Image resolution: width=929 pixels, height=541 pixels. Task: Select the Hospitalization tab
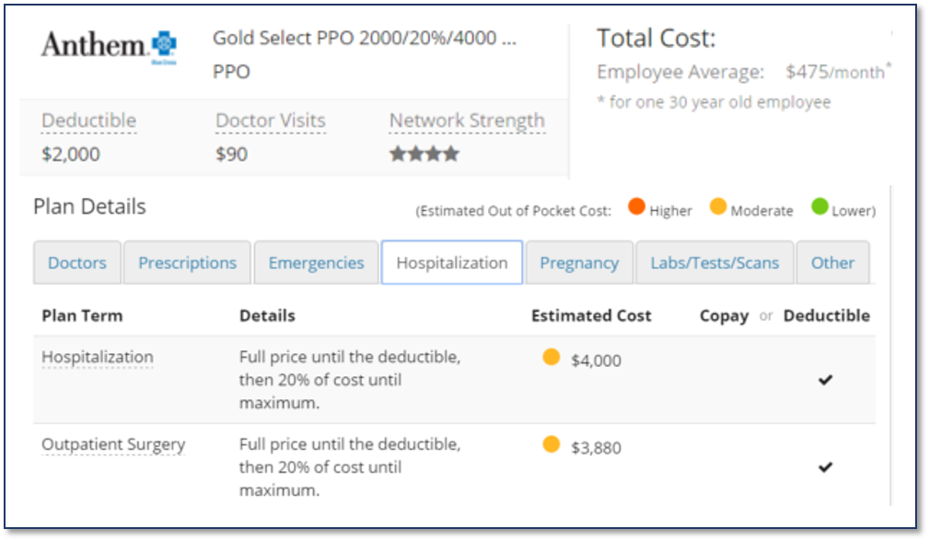(x=452, y=263)
